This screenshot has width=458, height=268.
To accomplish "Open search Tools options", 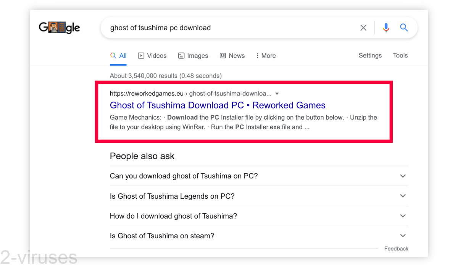I will [x=400, y=55].
